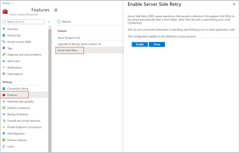Screen dimensions: 240x153
Task: Click the Overview icon in sidebar
Action: coord(4,29)
